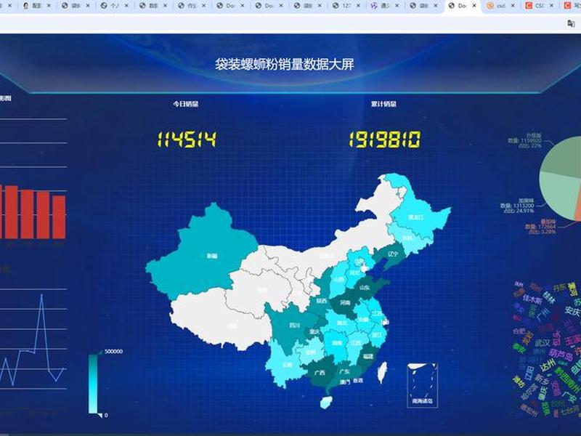581x436 pixels.
Task: Close the purple V favicon tab
Action: pos(397,6)
